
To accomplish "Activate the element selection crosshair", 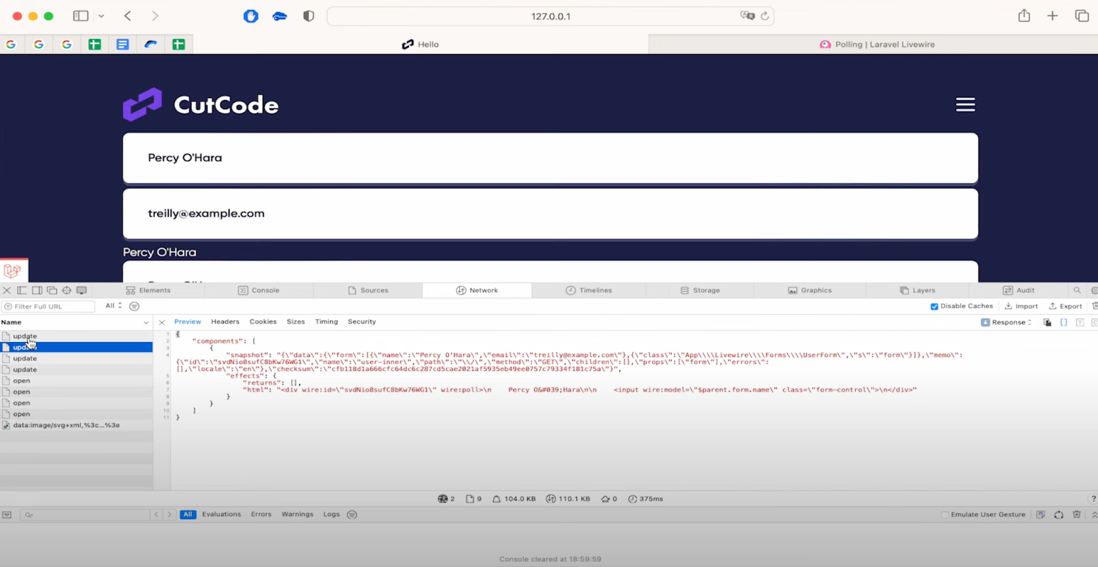I will 67,291.
